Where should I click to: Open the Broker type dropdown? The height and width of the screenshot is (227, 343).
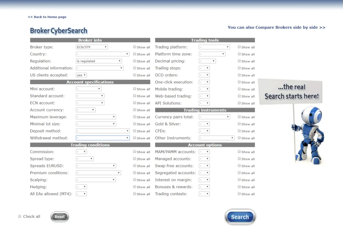pos(92,47)
